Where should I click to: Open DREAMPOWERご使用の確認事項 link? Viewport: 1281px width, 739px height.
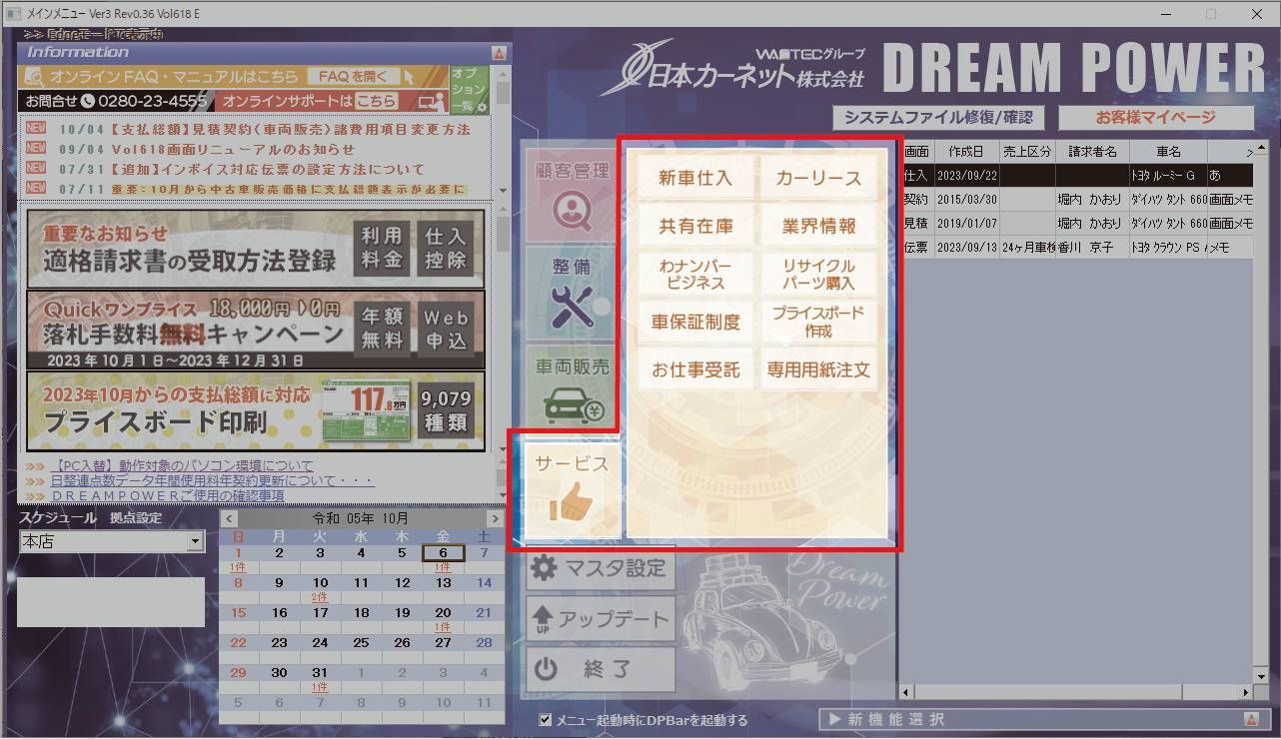pos(167,495)
